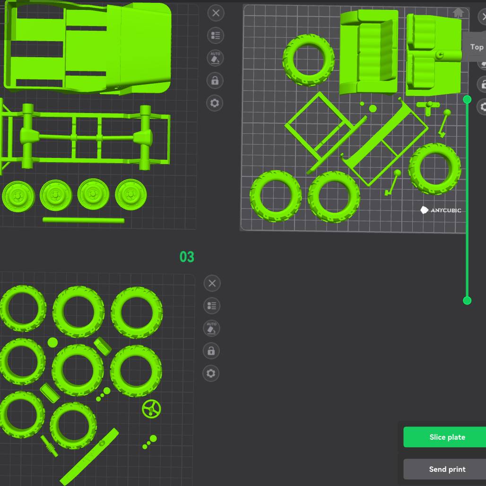This screenshot has width=486, height=486.
Task: Select the coil spring part on plate 03
Action: [x=49, y=446]
